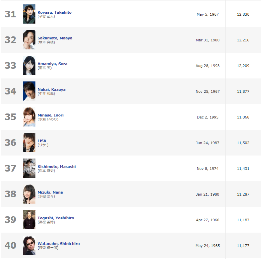Open Sakamoto, Maaya profile link

(x=55, y=38)
